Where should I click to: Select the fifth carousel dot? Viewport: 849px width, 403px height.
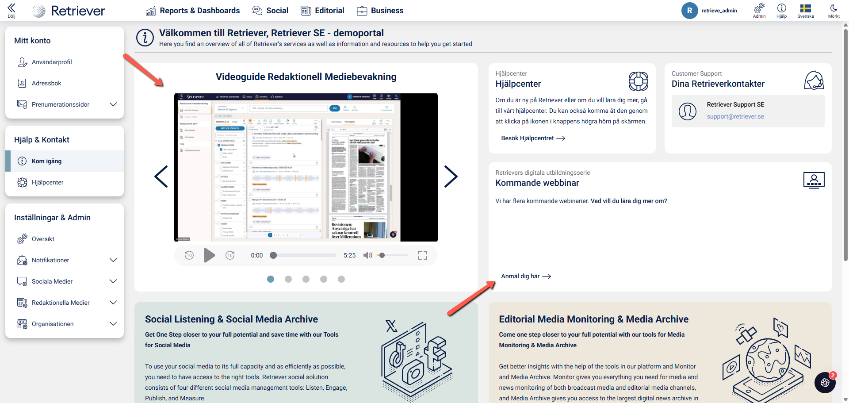coord(341,279)
